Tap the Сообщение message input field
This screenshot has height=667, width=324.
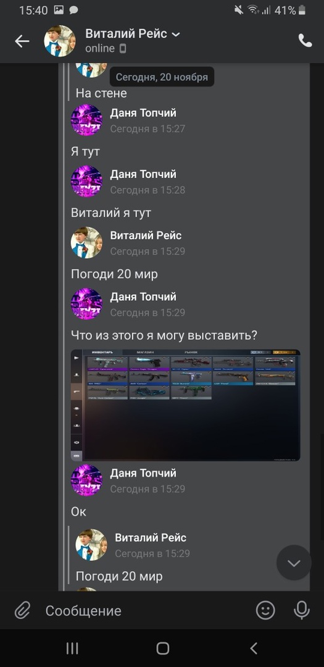click(x=146, y=611)
